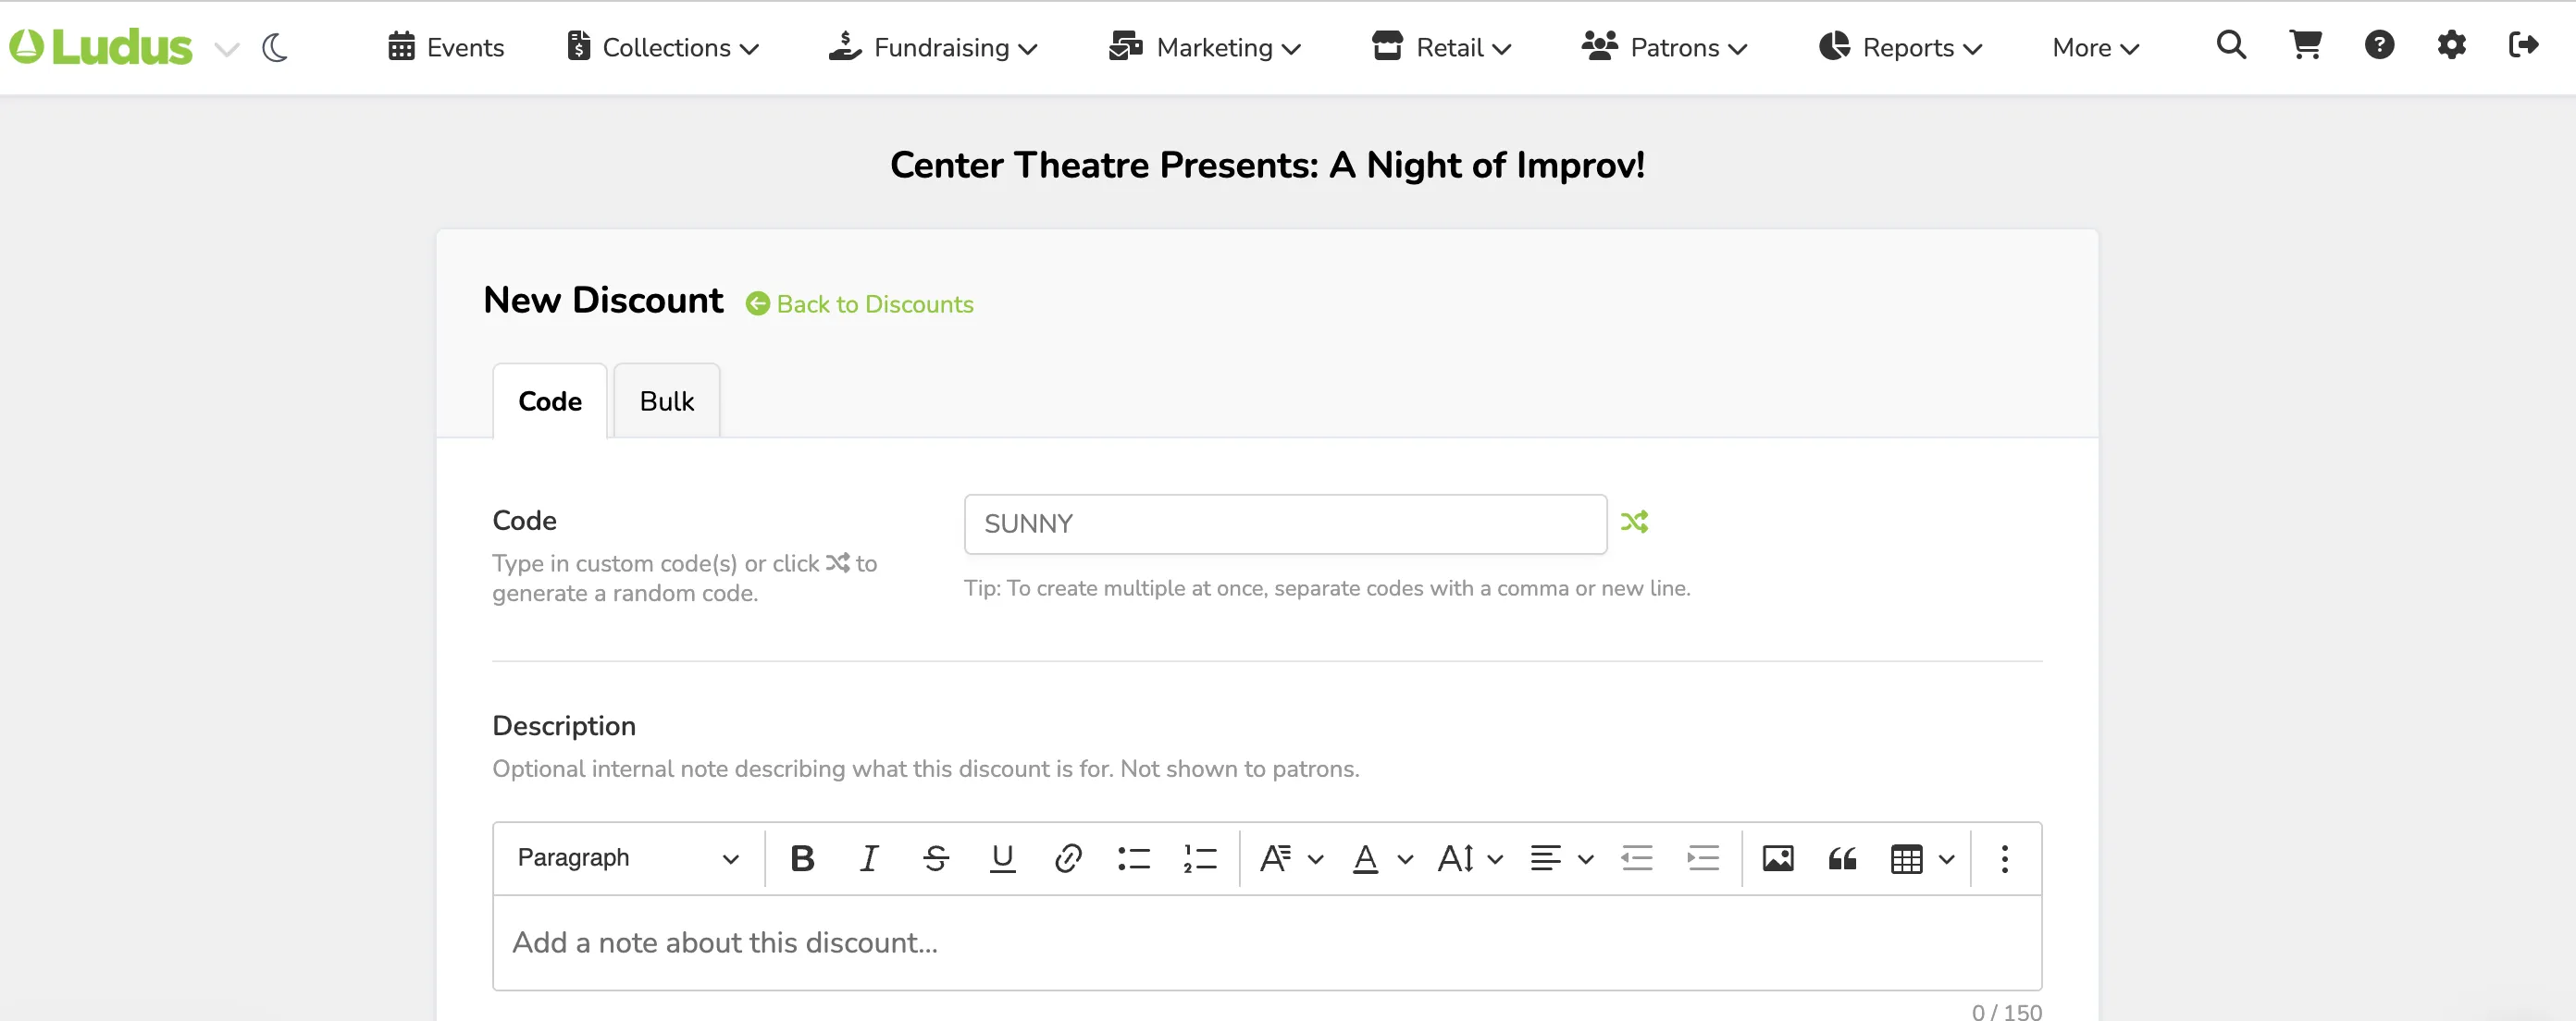Insert an image into the description
The height and width of the screenshot is (1021, 2576).
1778,858
